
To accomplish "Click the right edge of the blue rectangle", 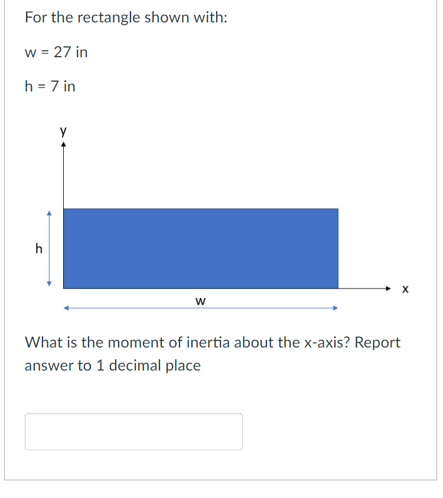I will pyautogui.click(x=338, y=248).
